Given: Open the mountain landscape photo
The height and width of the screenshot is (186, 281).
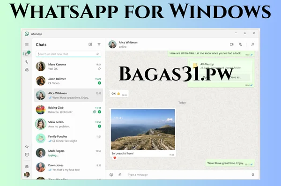Looking at the screenshot, I should 143,129.
